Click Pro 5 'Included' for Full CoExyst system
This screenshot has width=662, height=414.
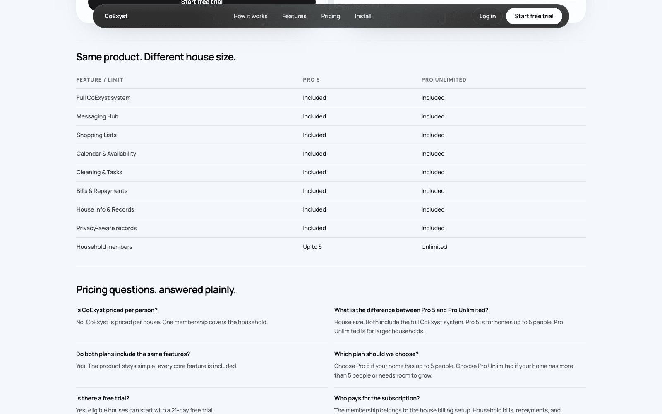[314, 98]
